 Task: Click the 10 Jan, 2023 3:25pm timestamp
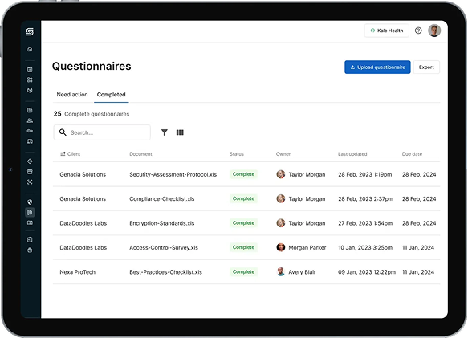[365, 247]
